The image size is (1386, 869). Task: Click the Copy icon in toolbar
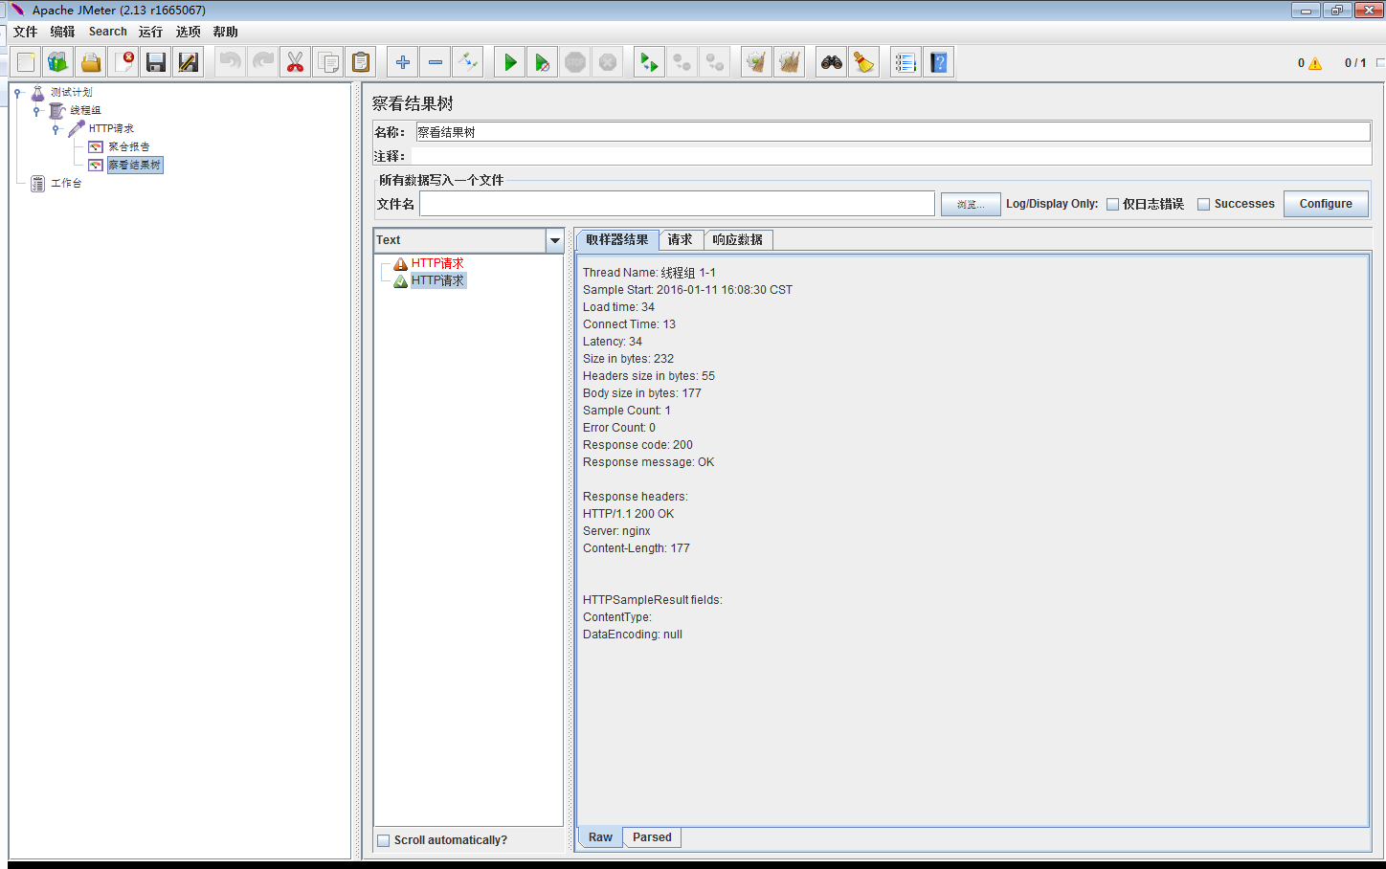328,62
